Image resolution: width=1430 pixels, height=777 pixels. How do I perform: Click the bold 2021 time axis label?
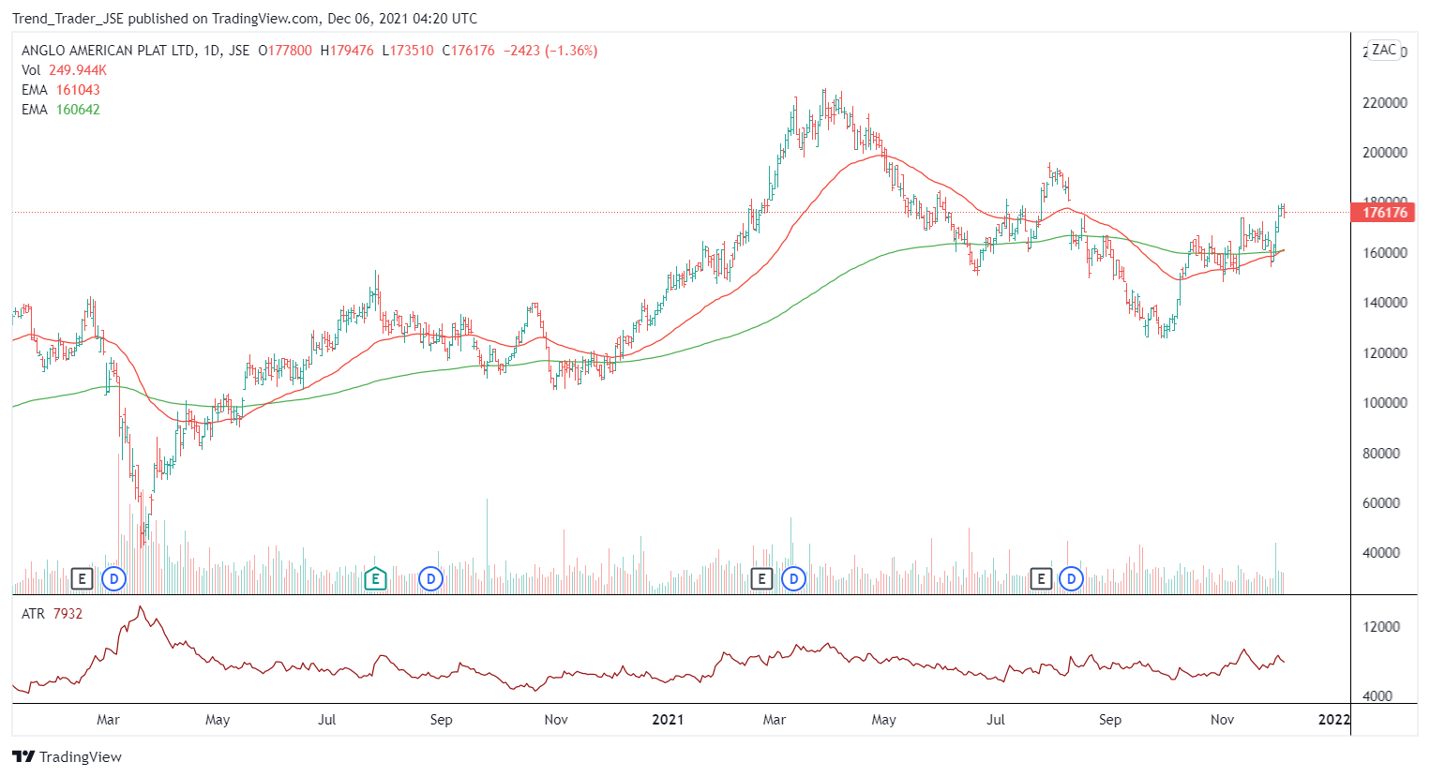(668, 720)
